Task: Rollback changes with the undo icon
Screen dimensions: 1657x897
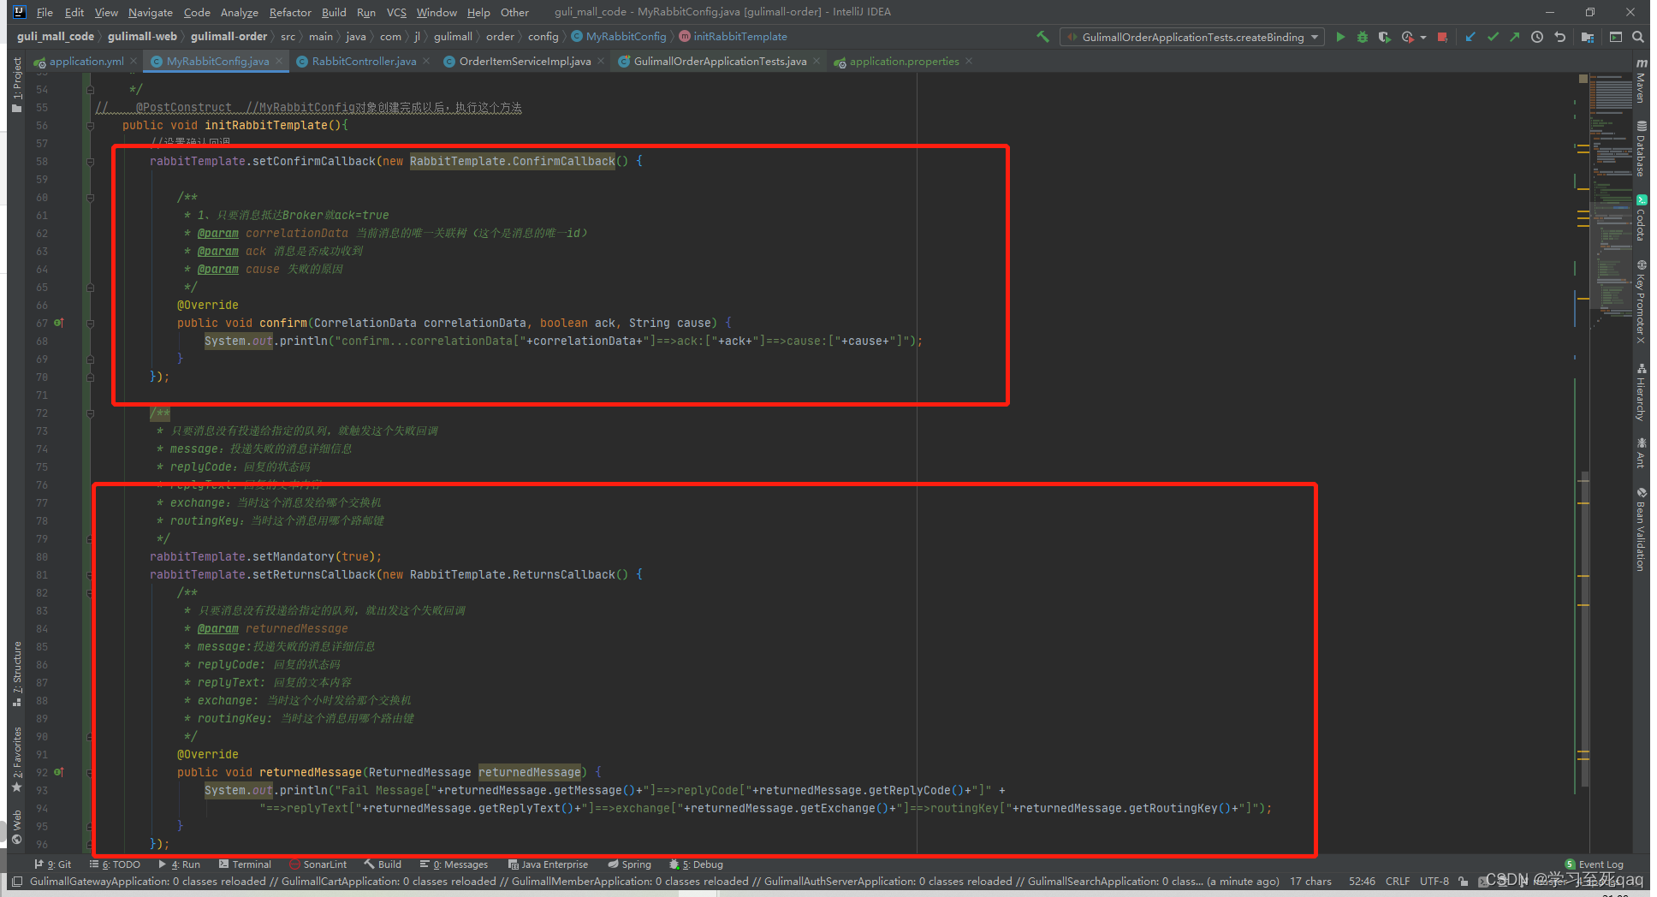Action: tap(1559, 37)
